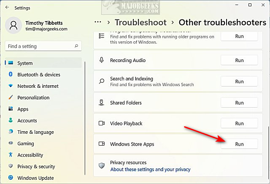The width and height of the screenshot is (270, 184).
Task: Open About these settings and your privacy
Action: (150, 170)
